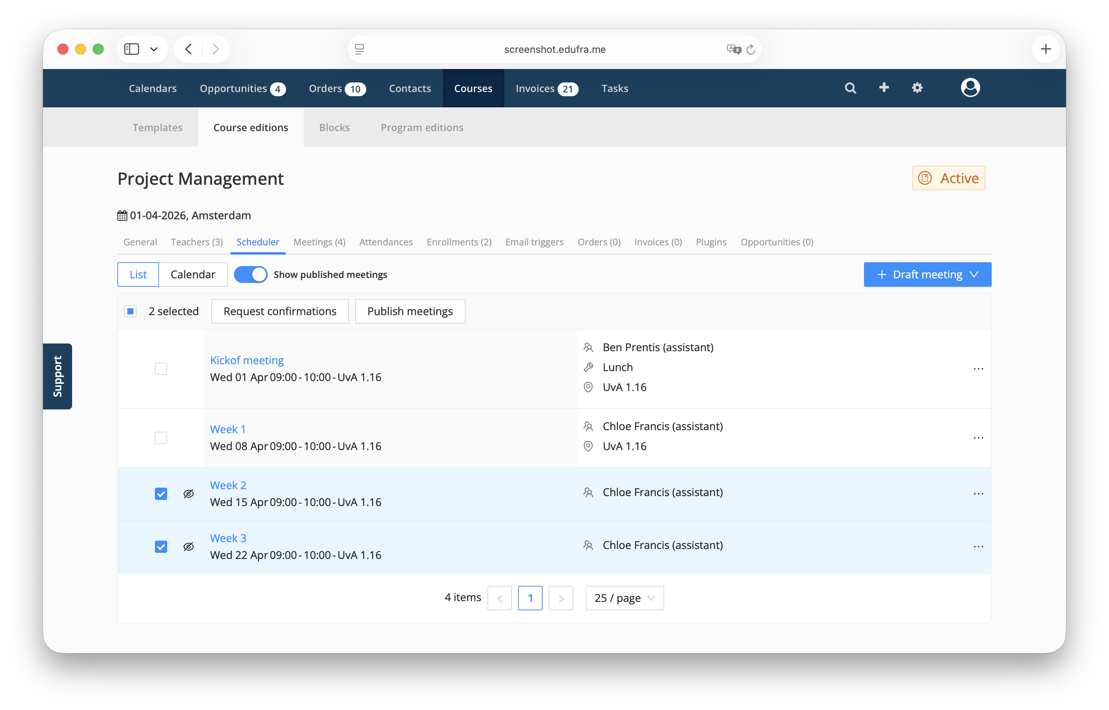Open the search icon in navbar
Viewport: 1109px width, 710px height.
pyautogui.click(x=850, y=88)
